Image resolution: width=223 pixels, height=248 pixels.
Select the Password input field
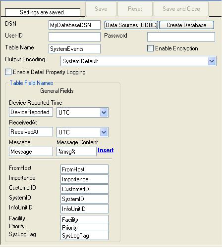click(181, 37)
